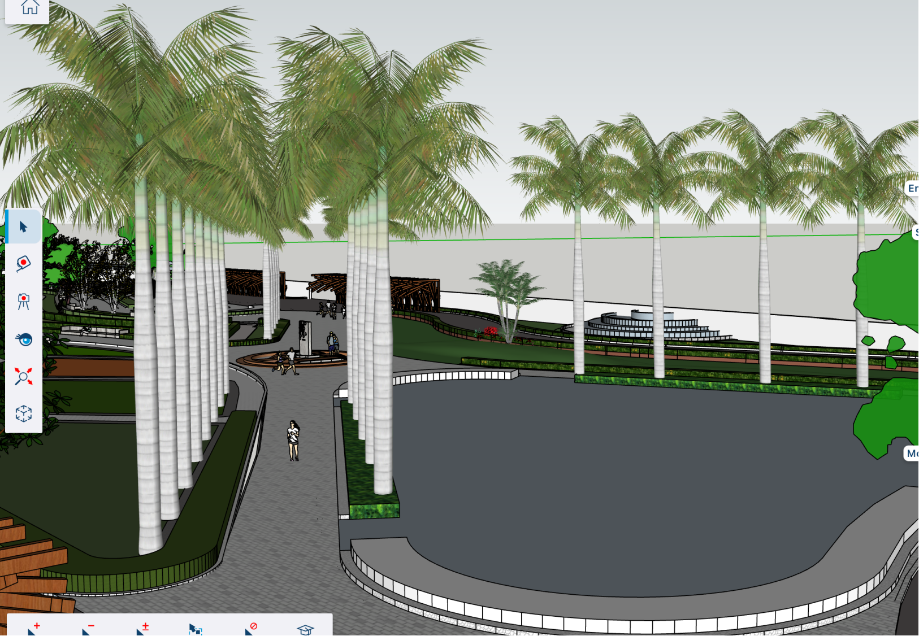Enable the Look Around eye tool
Screen dimensions: 919x636
(x=23, y=339)
